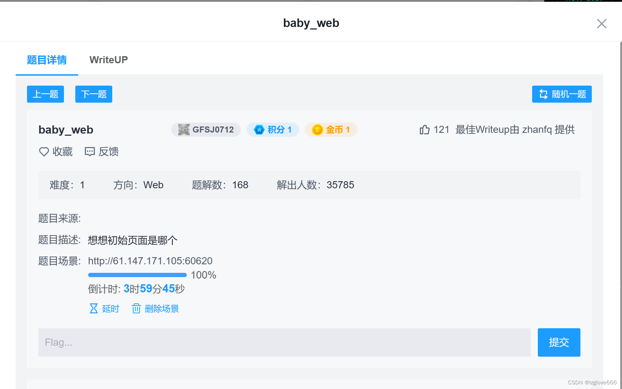Switch to the WriteUP tab
This screenshot has width=622, height=389.
[x=109, y=60]
